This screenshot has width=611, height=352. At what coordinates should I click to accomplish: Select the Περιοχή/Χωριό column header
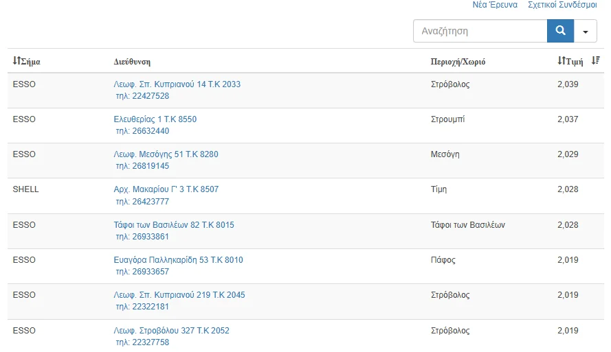458,62
